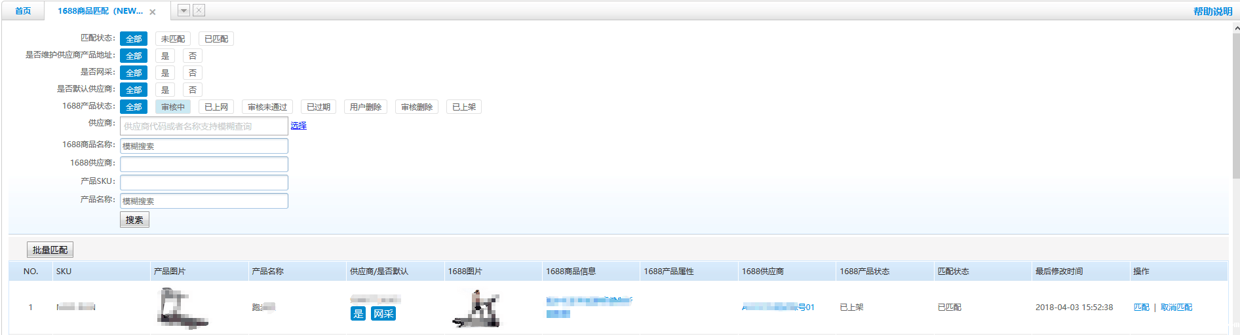Screen dimensions: 1240x335
Task: Select 已上网 product status filter
Action: [x=216, y=107]
